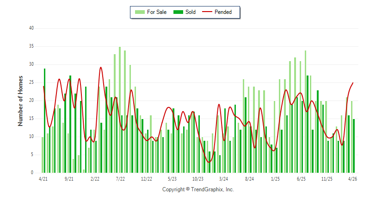Select the 7/22 x-axis date label
The width and height of the screenshot is (370, 201).
click(x=120, y=179)
